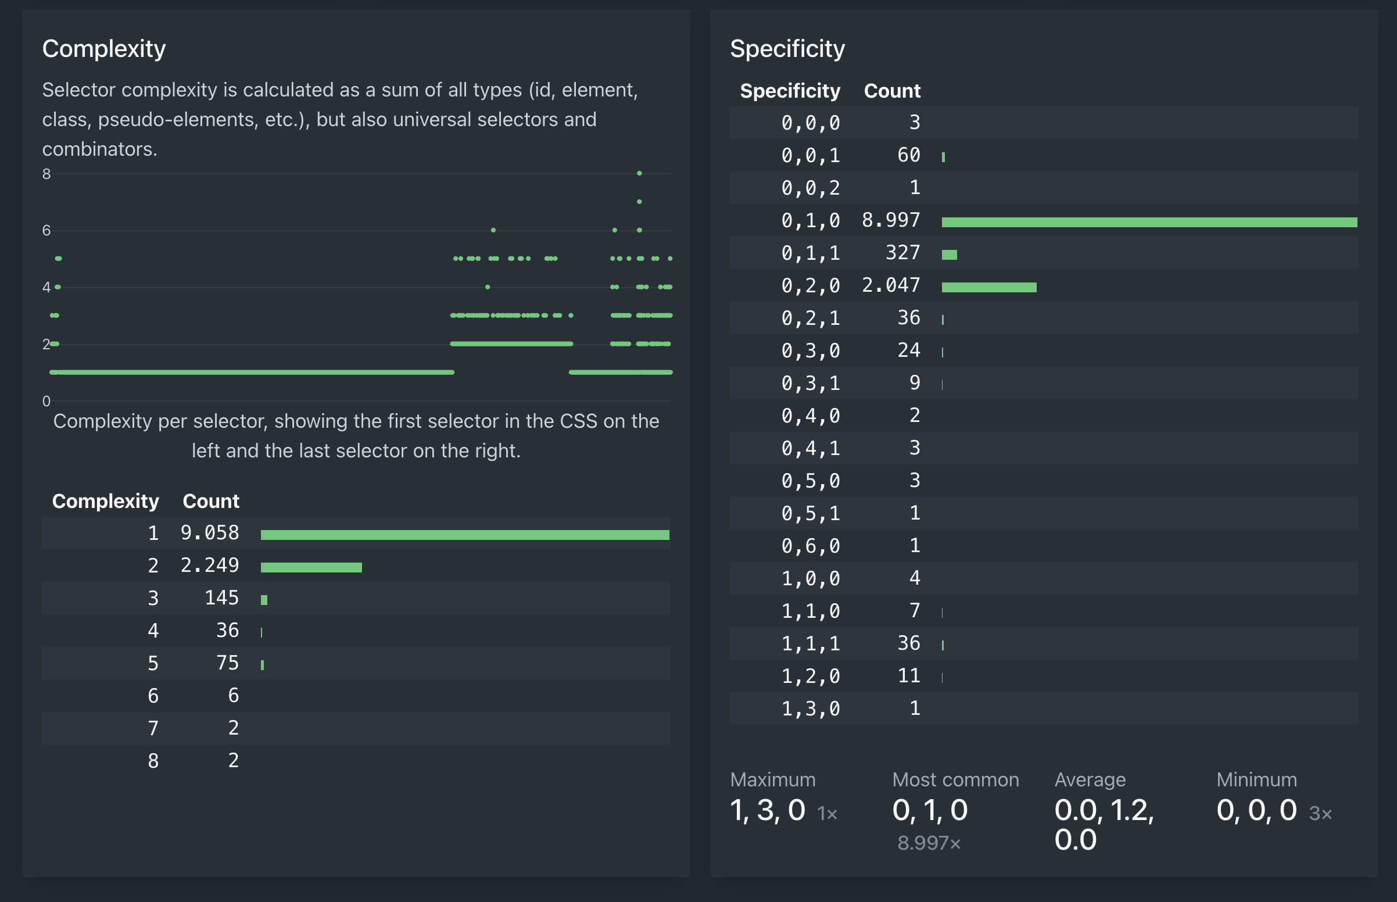This screenshot has width=1397, height=902.
Task: Click the highest dot at complexity 8 in chart
Action: (639, 173)
